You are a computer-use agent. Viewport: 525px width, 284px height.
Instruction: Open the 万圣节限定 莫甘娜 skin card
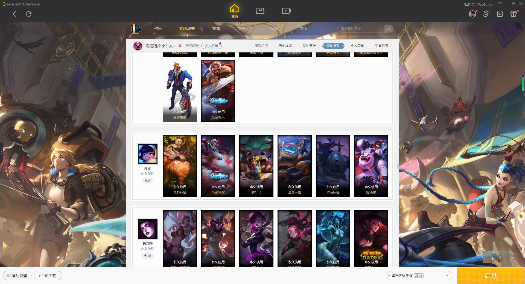[x=371, y=239]
